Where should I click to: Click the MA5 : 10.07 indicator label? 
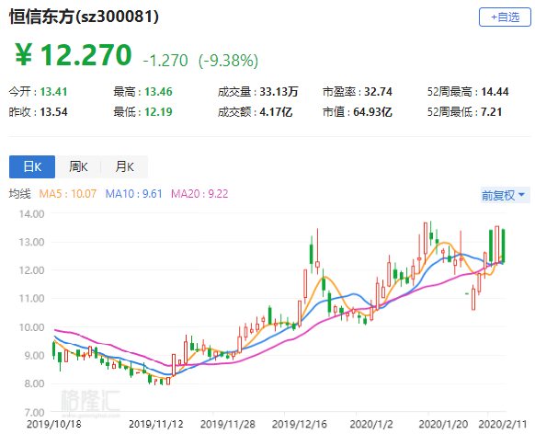tap(68, 194)
